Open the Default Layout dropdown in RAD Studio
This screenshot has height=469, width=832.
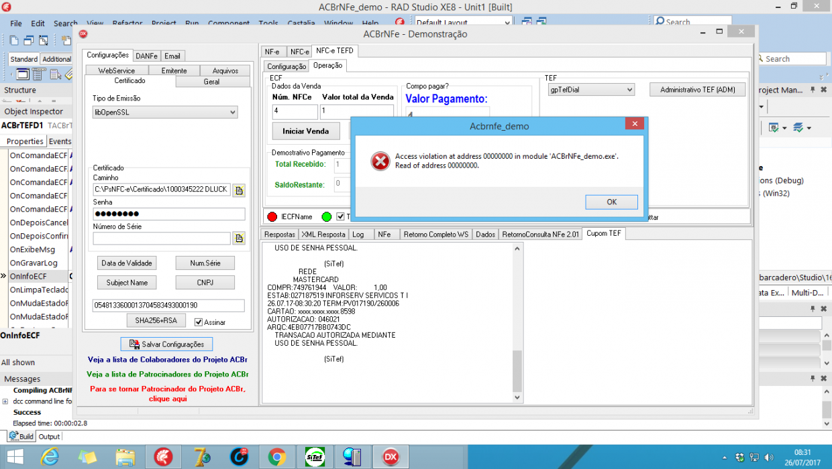pyautogui.click(x=463, y=23)
